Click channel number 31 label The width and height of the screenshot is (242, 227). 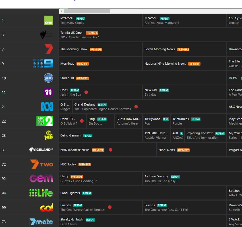coord(4,150)
